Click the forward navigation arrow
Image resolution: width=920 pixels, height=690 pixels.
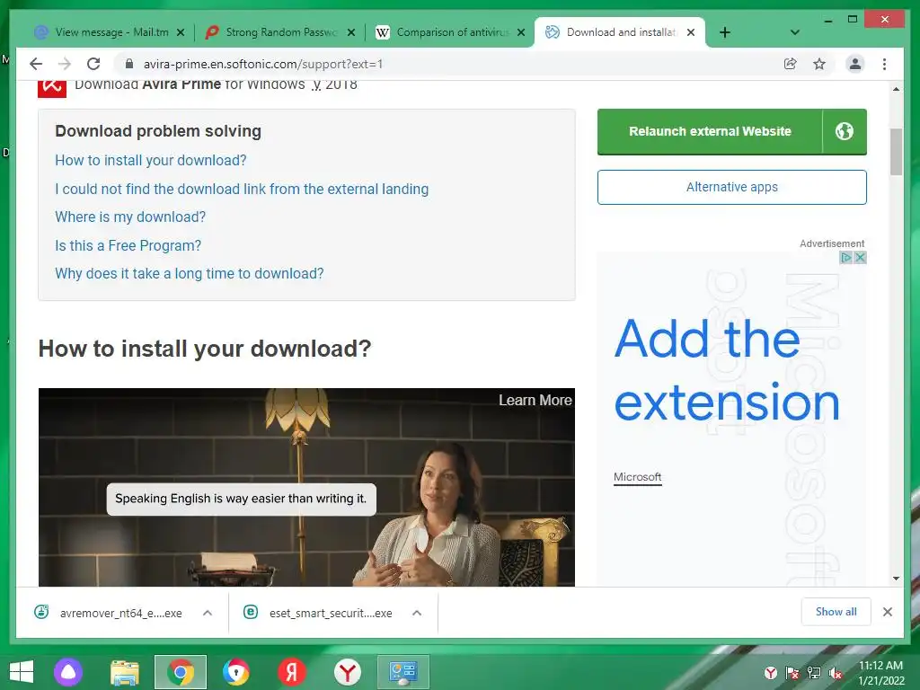tap(65, 64)
